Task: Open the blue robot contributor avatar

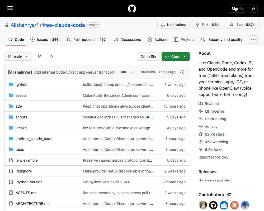Action: tap(224, 205)
